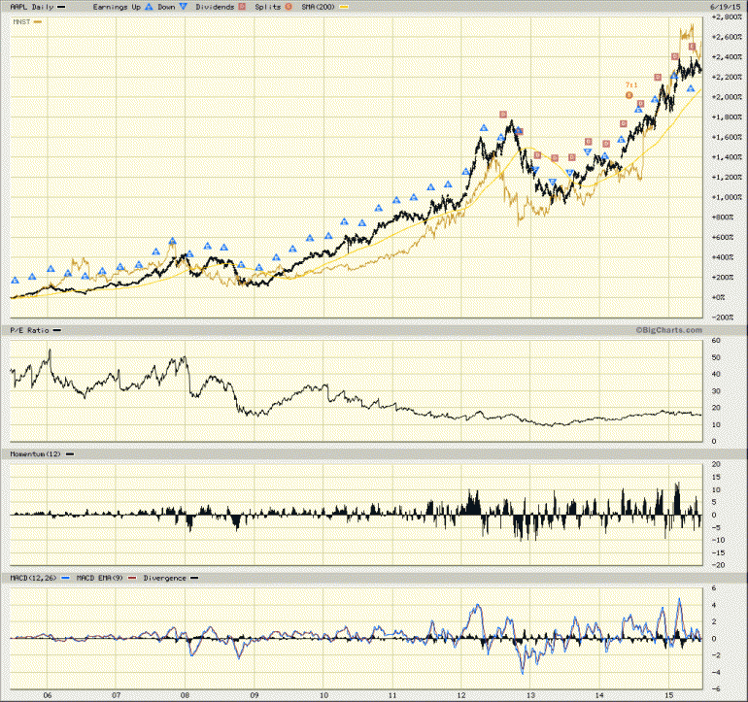Click the MNST tan line swatch

[x=38, y=22]
